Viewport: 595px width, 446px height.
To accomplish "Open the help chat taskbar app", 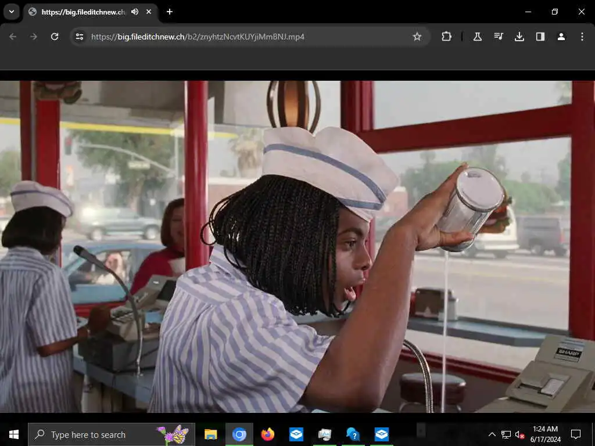I will tap(353, 434).
